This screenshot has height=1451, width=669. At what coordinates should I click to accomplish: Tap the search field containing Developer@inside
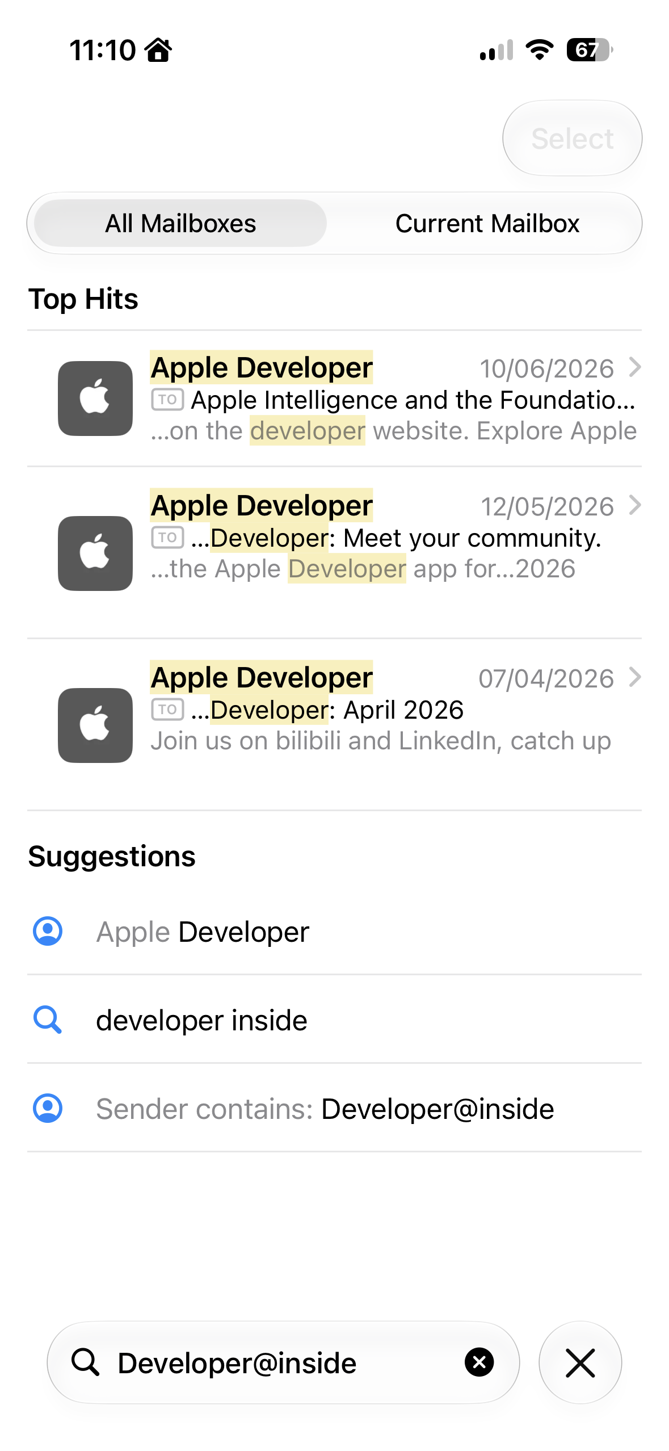click(283, 1362)
